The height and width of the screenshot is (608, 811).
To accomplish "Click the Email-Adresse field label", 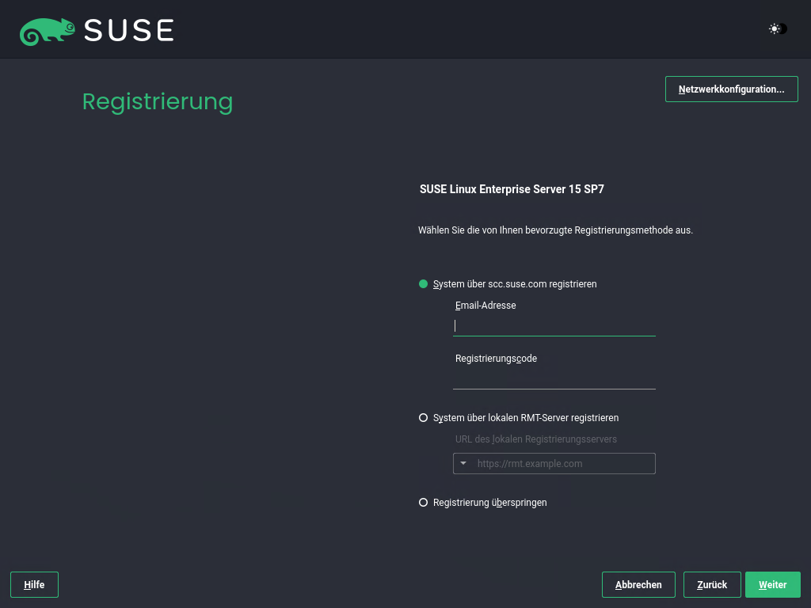I will click(485, 306).
